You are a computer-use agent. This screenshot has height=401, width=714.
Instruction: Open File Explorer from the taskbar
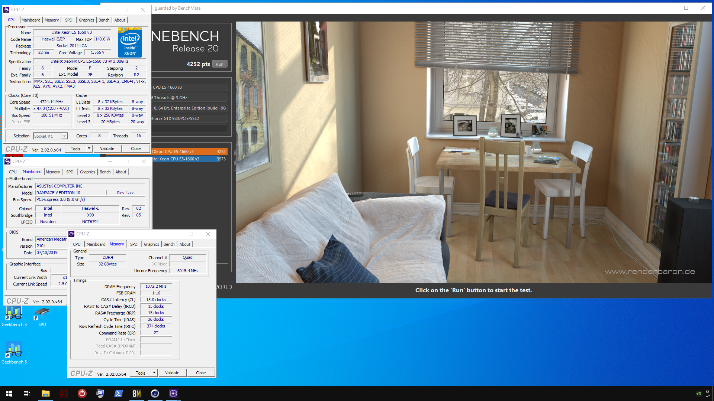(x=45, y=394)
